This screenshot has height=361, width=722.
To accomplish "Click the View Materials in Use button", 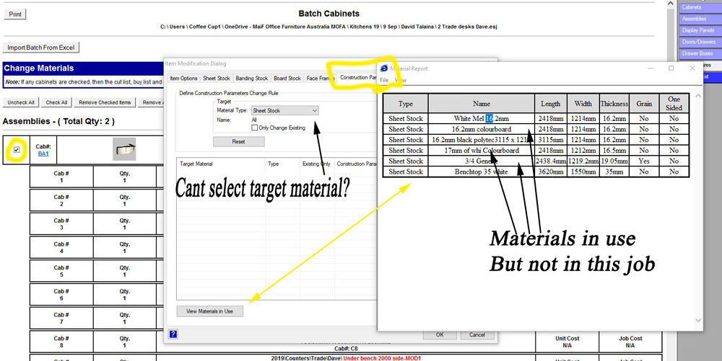I will 209,311.
